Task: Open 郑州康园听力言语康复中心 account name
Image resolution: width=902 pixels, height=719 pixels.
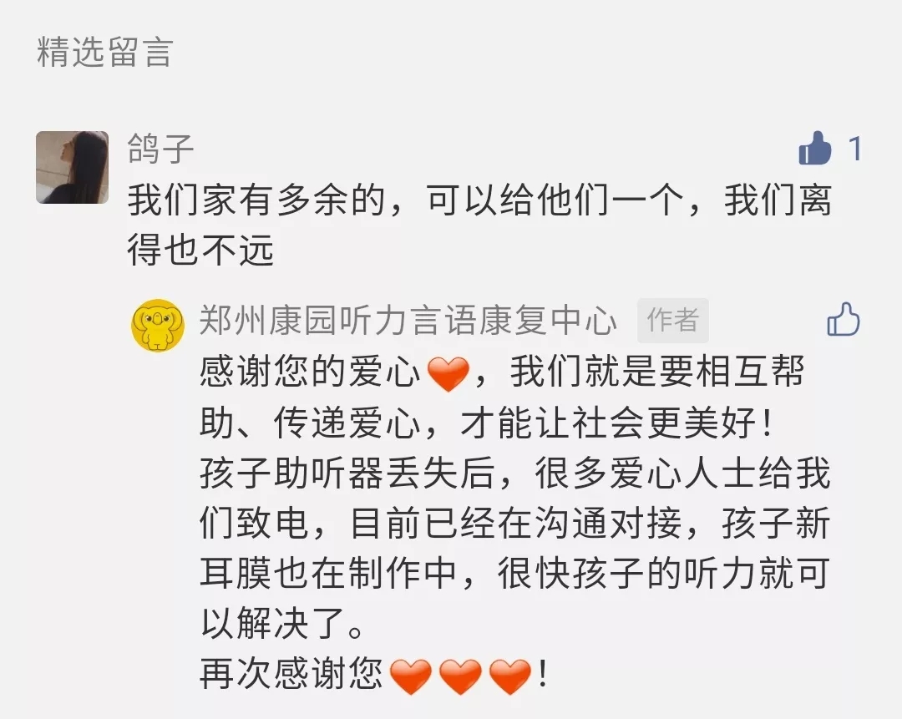Action: pos(408,321)
